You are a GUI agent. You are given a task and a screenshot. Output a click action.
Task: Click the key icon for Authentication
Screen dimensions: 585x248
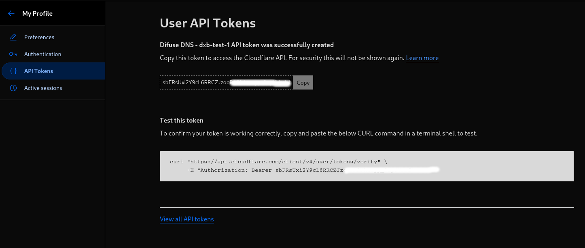13,54
